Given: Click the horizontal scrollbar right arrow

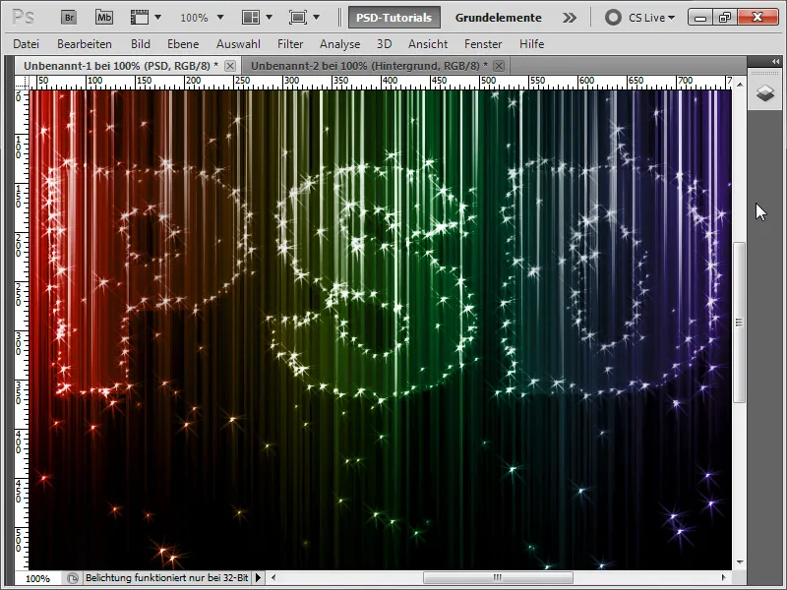Looking at the screenshot, I should click(724, 577).
